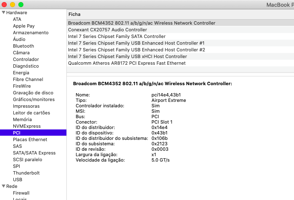Open the SATA/SATA Express category
The image size is (294, 200).
tap(34, 153)
